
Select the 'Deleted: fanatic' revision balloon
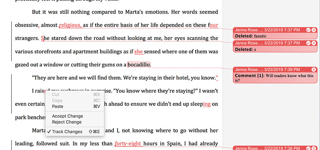[275, 33]
